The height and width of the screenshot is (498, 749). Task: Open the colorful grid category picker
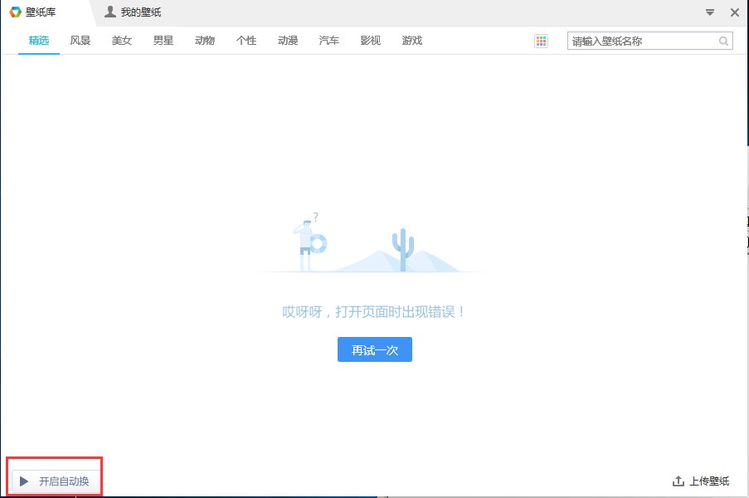pyautogui.click(x=541, y=41)
